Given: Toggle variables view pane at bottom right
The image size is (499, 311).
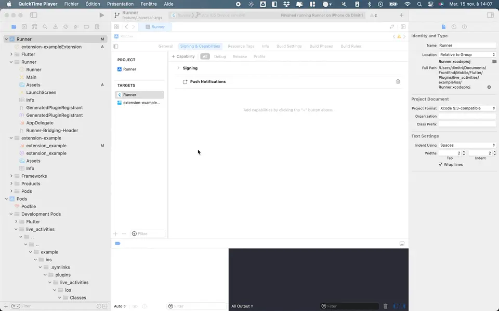Looking at the screenshot, I should point(396,306).
